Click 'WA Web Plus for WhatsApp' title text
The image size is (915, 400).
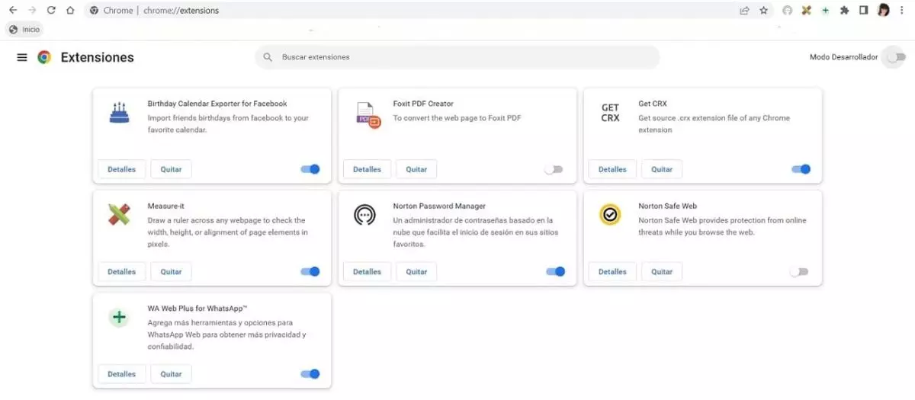click(197, 309)
